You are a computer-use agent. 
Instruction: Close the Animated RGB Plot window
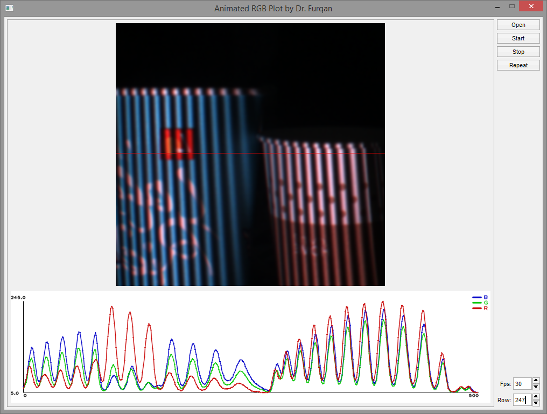tap(531, 6)
